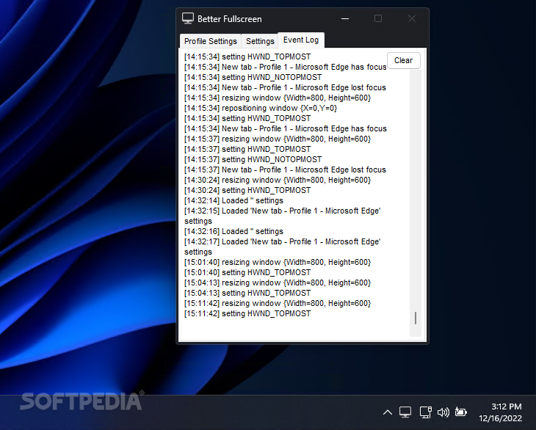Close the Better Fullscreen window
The width and height of the screenshot is (536, 430).
coord(412,19)
